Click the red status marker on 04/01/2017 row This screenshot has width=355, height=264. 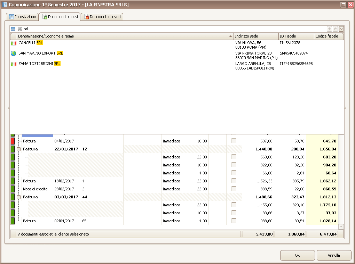tap(13, 141)
